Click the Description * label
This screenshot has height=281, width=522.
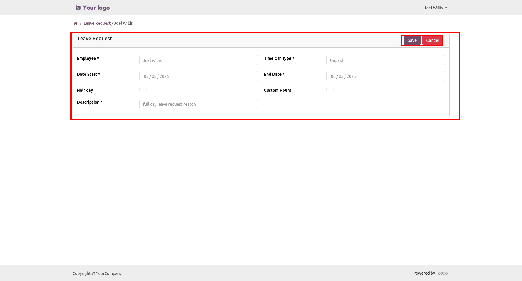(90, 102)
